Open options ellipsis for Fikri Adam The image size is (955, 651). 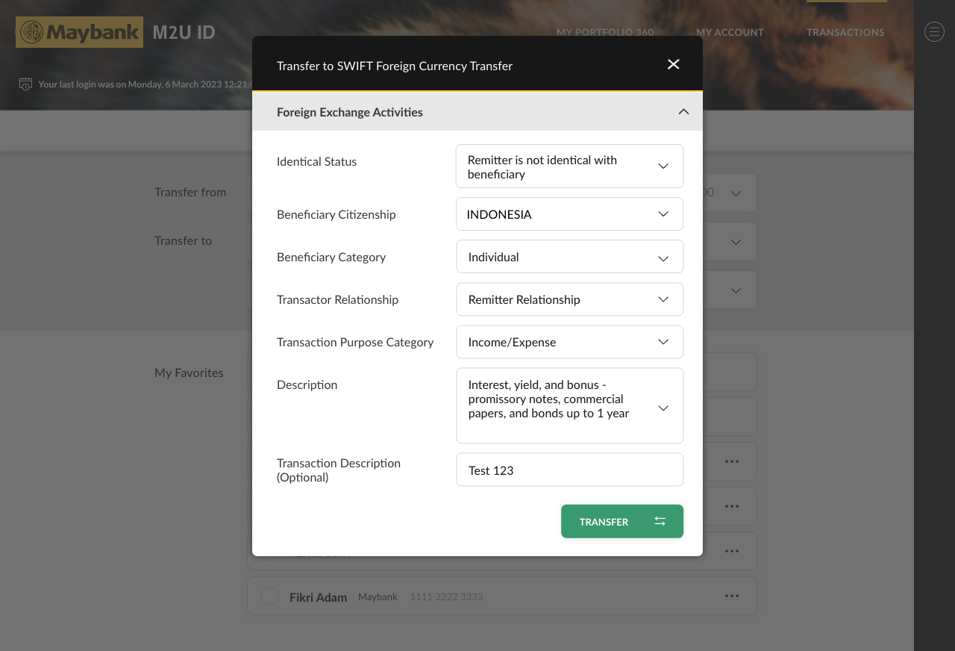(732, 596)
